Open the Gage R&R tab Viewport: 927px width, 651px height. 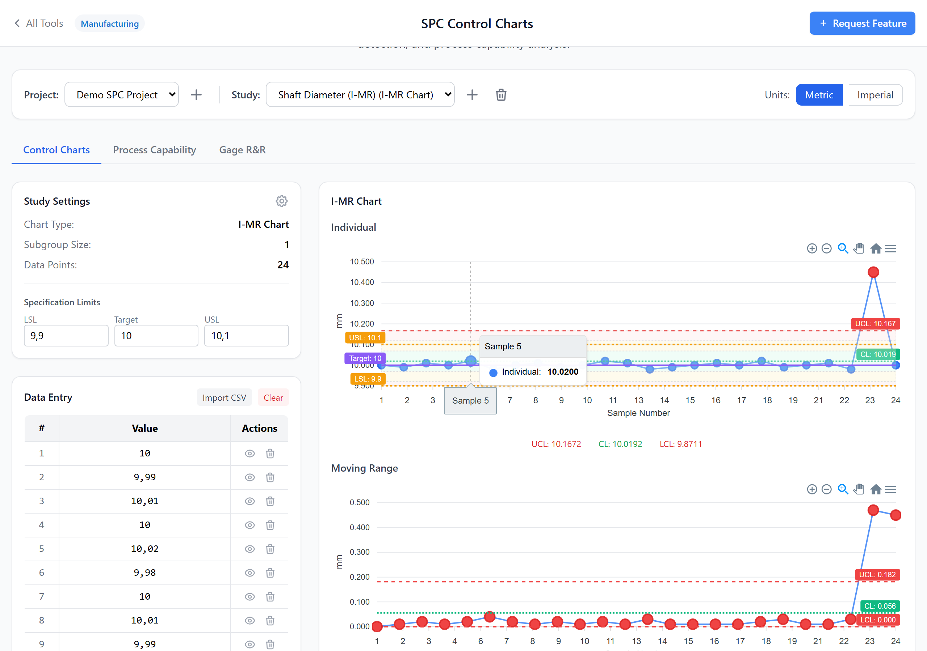242,150
